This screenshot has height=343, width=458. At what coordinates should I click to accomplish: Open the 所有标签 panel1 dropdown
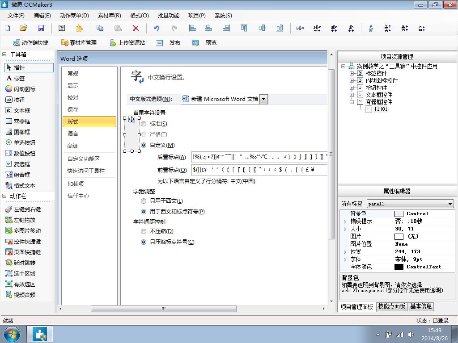tap(450, 204)
